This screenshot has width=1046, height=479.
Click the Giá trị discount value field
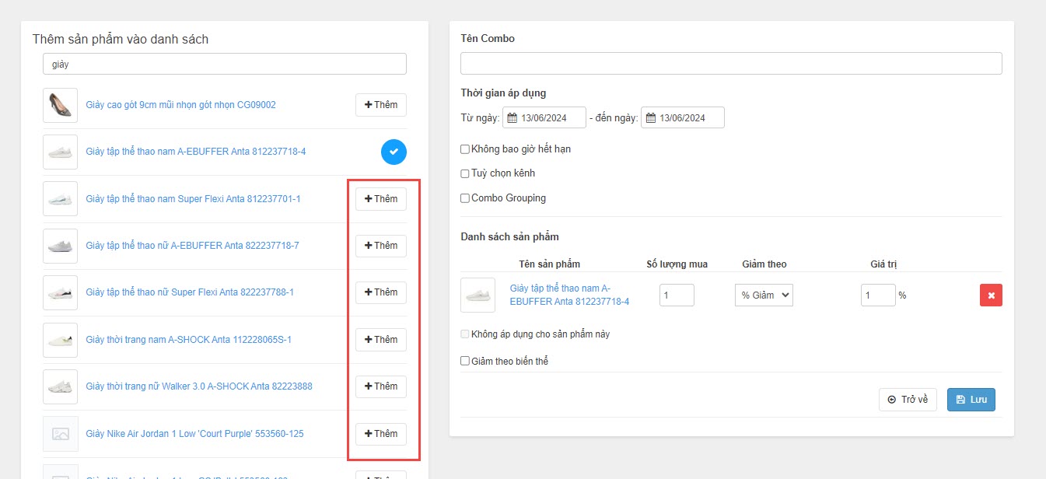[877, 295]
